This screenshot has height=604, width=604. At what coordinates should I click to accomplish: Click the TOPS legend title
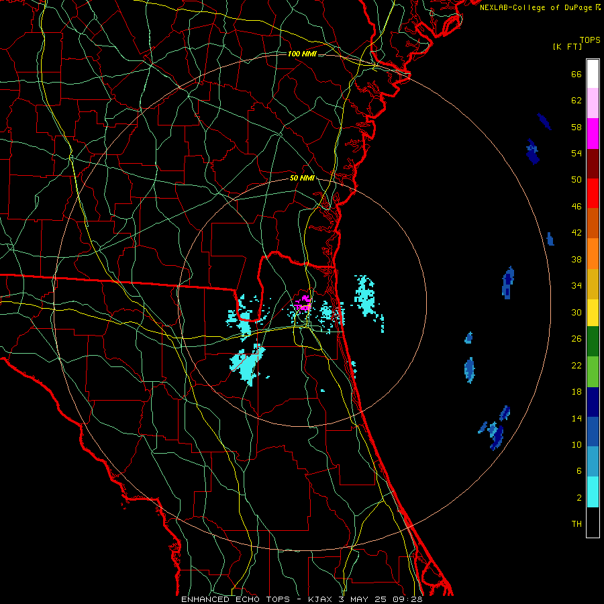(590, 40)
